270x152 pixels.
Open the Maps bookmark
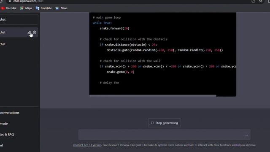coord(26,8)
